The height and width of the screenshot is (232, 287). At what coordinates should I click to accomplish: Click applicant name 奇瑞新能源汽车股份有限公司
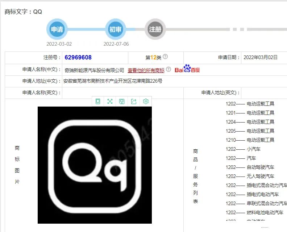[x=94, y=70]
